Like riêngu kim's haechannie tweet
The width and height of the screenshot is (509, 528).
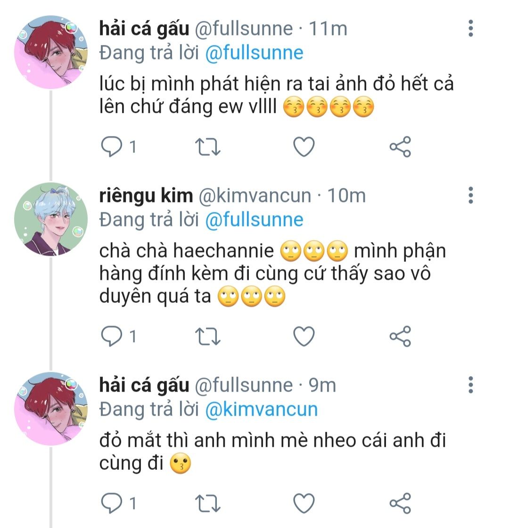(304, 336)
